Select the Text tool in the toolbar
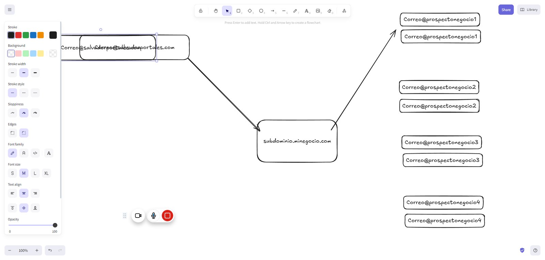 (x=307, y=11)
